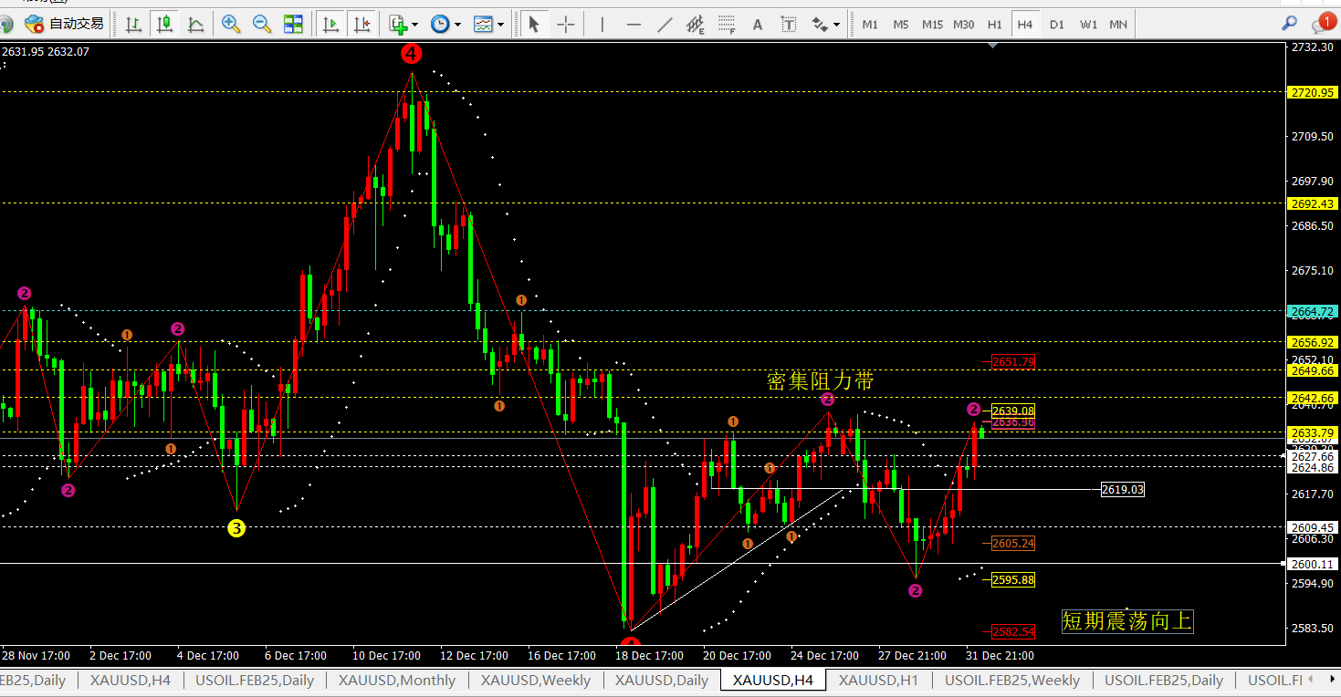Click the zoom out magnifier icon
The width and height of the screenshot is (1341, 697).
[x=262, y=24]
